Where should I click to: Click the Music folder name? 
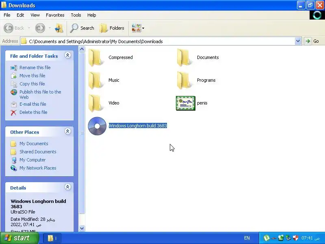pos(114,80)
